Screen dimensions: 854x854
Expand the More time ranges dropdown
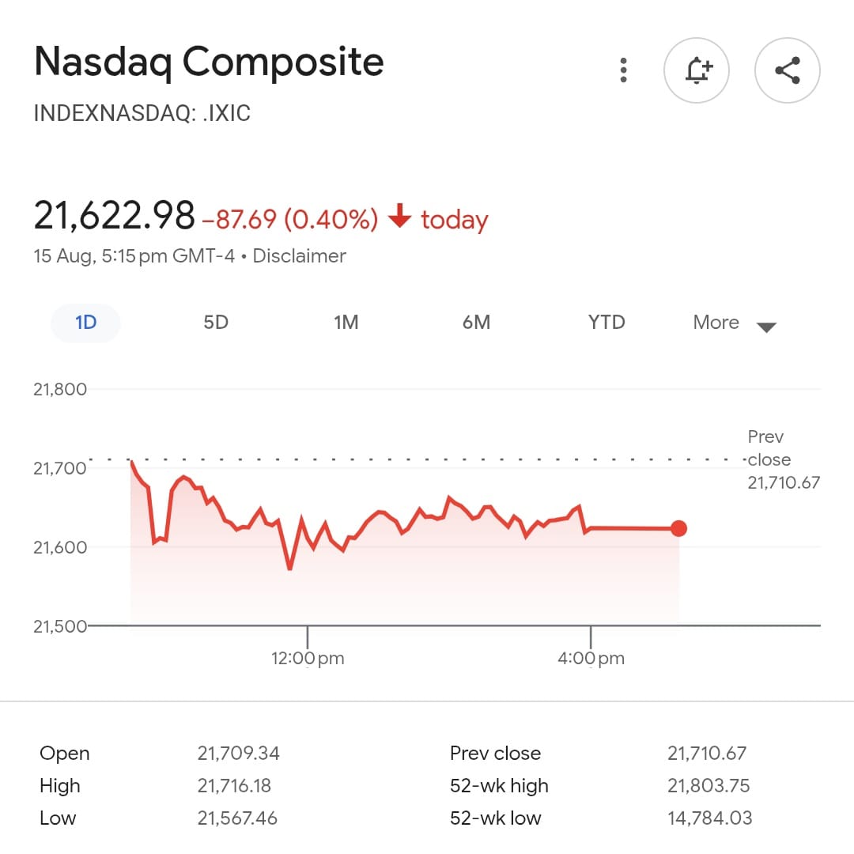pyautogui.click(x=734, y=323)
